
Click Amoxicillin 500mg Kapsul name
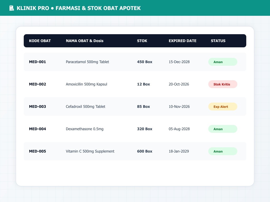86,84
